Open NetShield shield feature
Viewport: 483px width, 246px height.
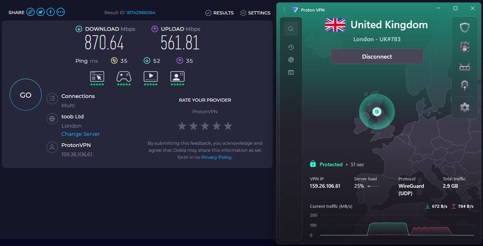(465, 28)
